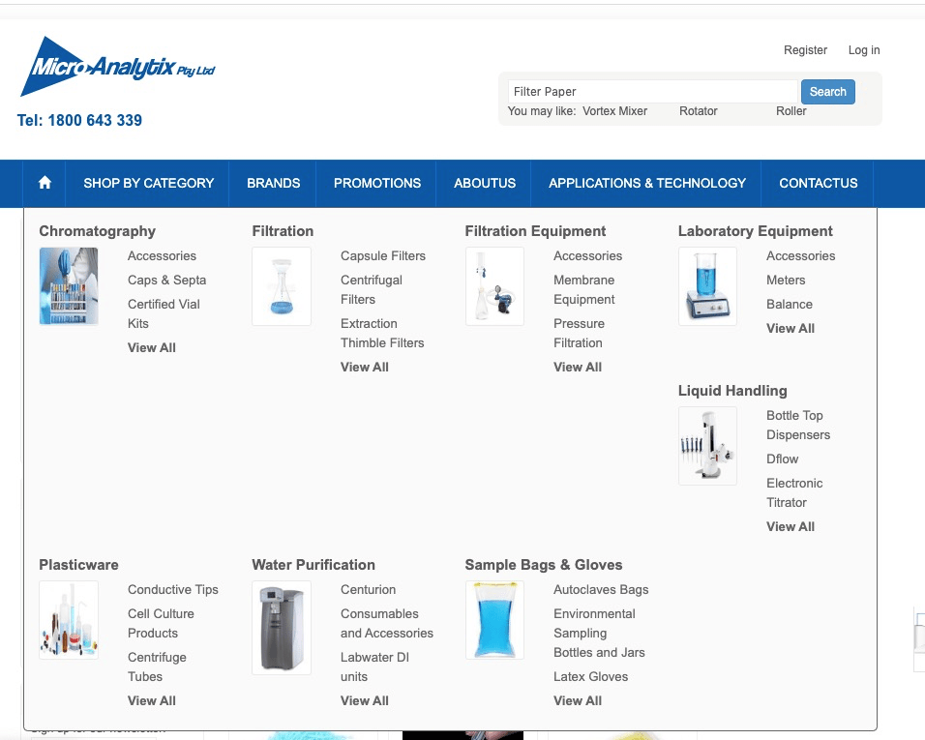925x740 pixels.
Task: Click the Search button
Action: click(x=827, y=92)
